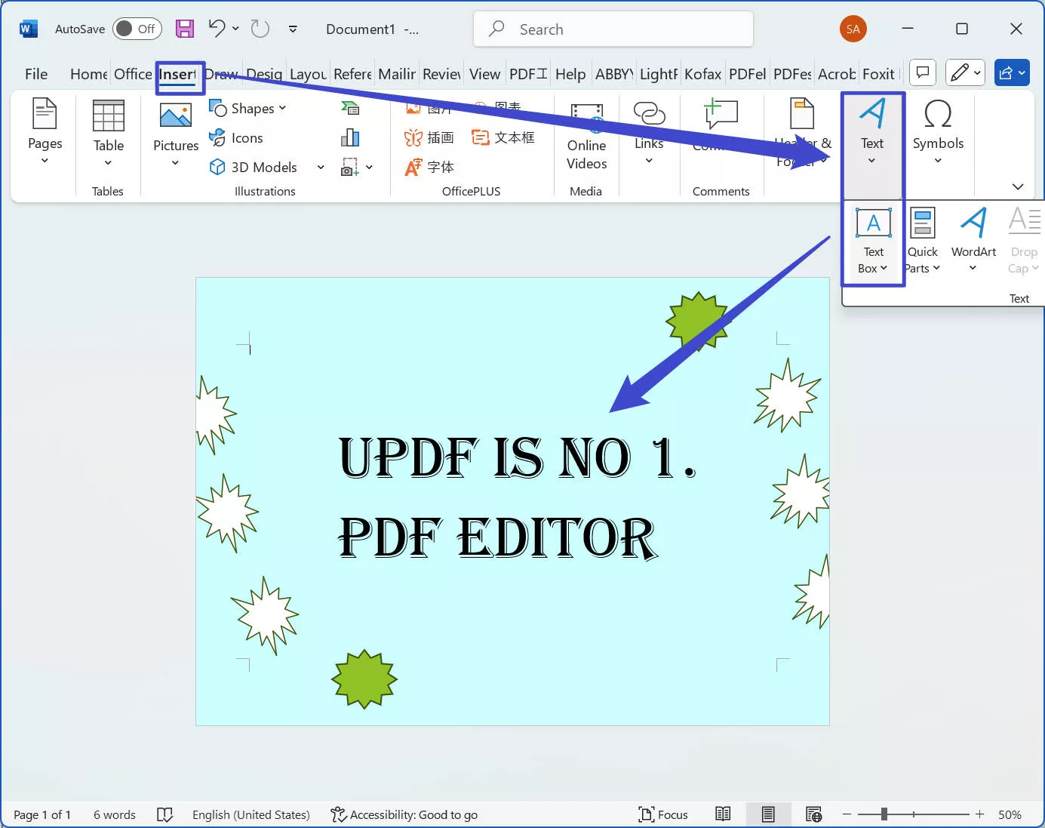Open the Shapes gallery dropdown
Viewport: 1045px width, 828px height.
click(282, 108)
